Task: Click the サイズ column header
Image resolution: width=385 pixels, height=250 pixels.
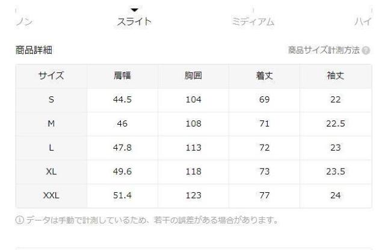Action: click(x=51, y=75)
